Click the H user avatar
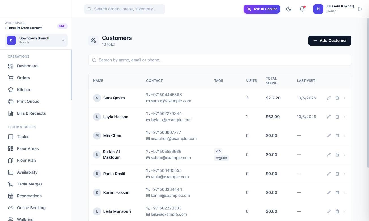The height and width of the screenshot is (221, 369). [x=318, y=9]
